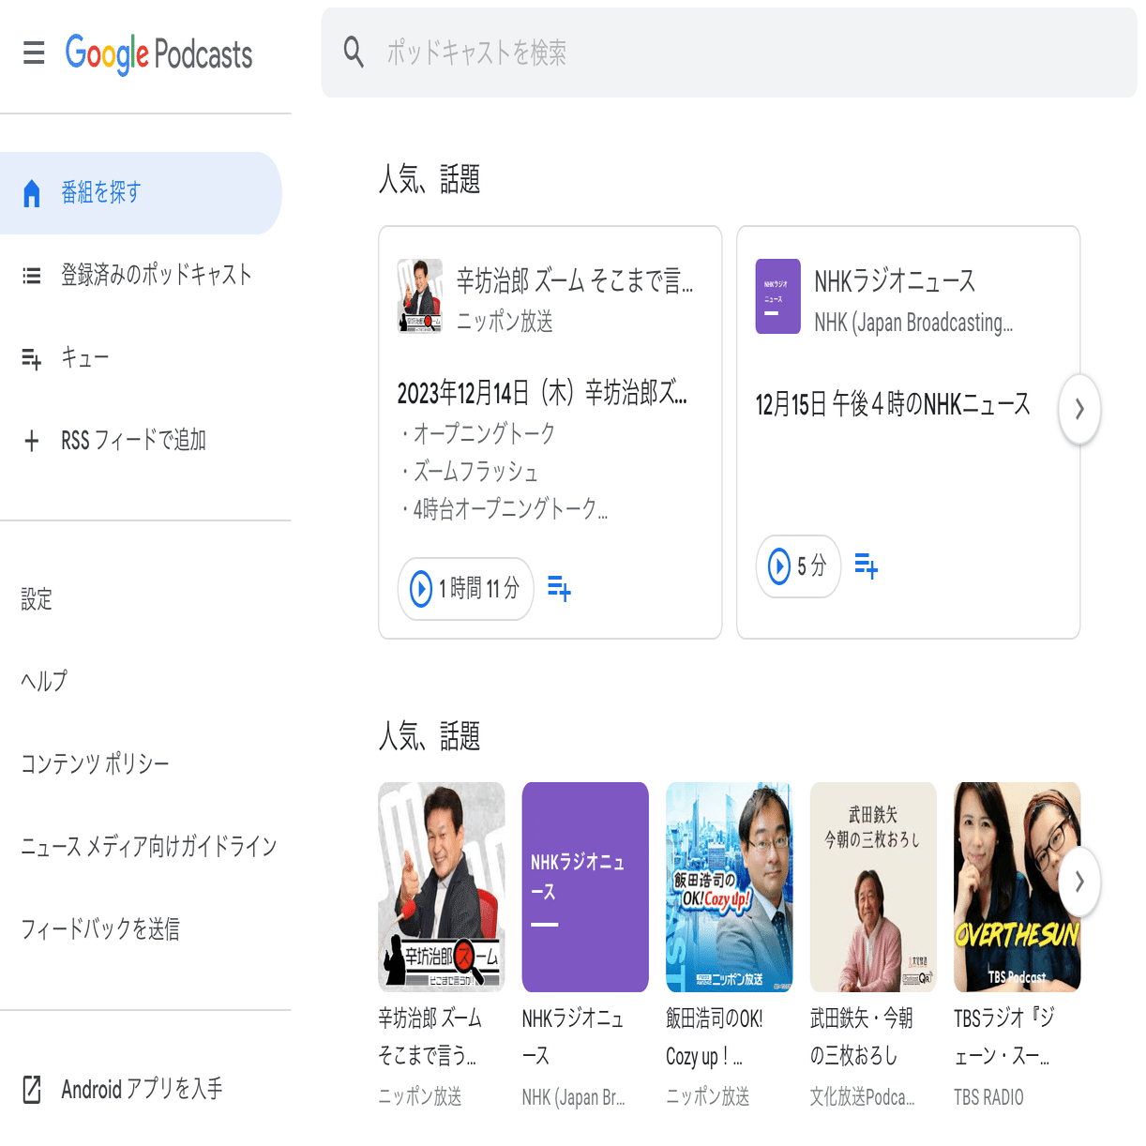Open episode 12月15日 午後4時のNHKニュース
This screenshot has width=1146, height=1146.
[x=893, y=405]
